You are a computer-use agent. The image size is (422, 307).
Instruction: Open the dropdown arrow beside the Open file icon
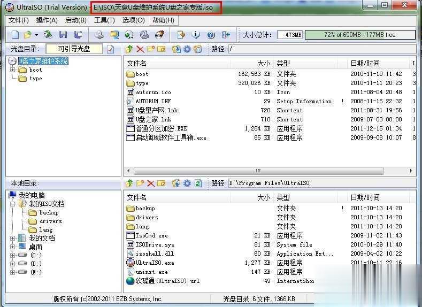[x=36, y=35]
